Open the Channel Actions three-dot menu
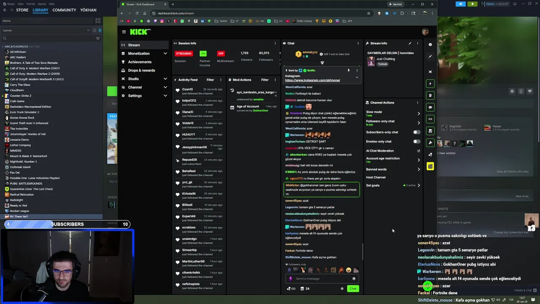Screen dimensions: 540x304 click(x=418, y=103)
